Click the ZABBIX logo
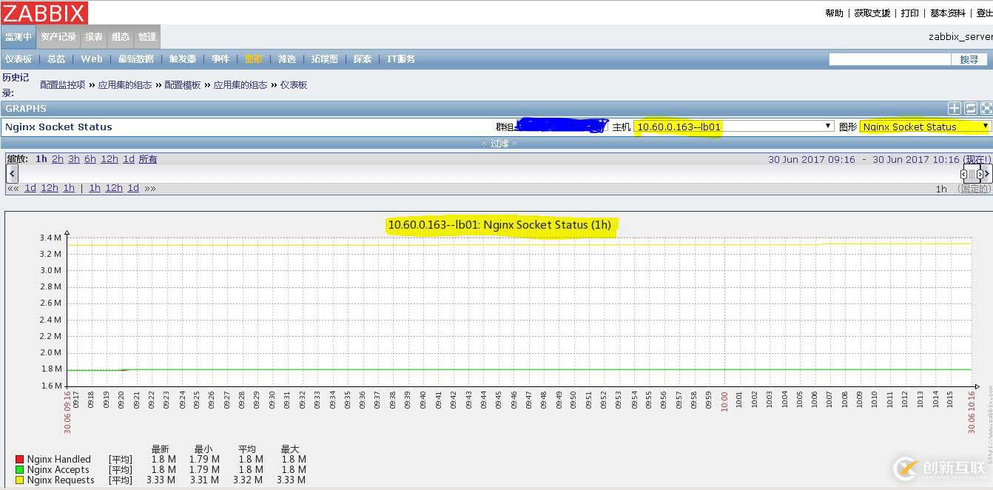993x490 pixels. pos(44,13)
